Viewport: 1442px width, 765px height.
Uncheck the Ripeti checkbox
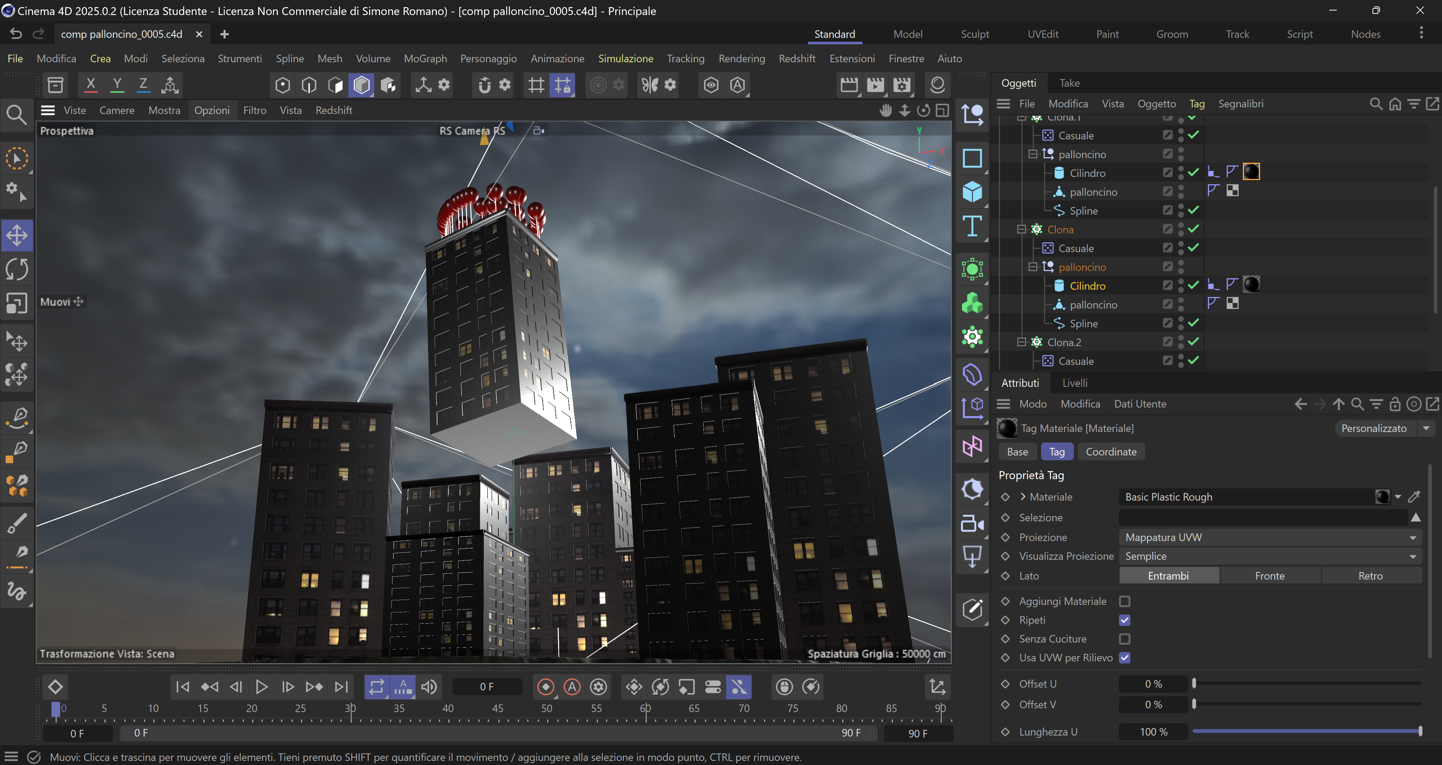1124,620
